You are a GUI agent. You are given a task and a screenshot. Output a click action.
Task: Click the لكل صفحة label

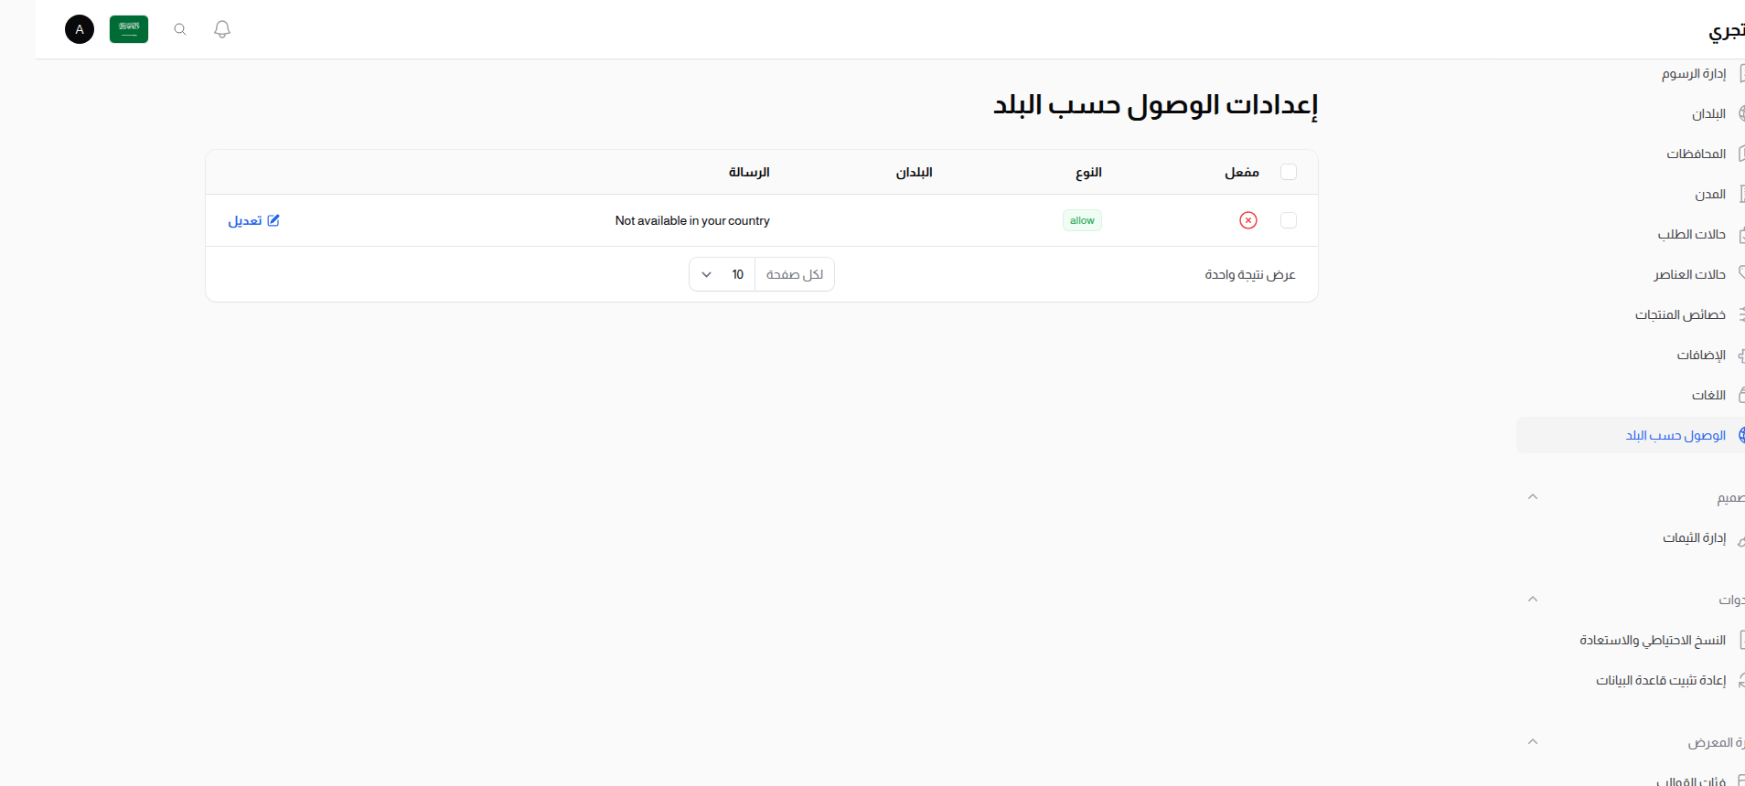click(x=795, y=274)
